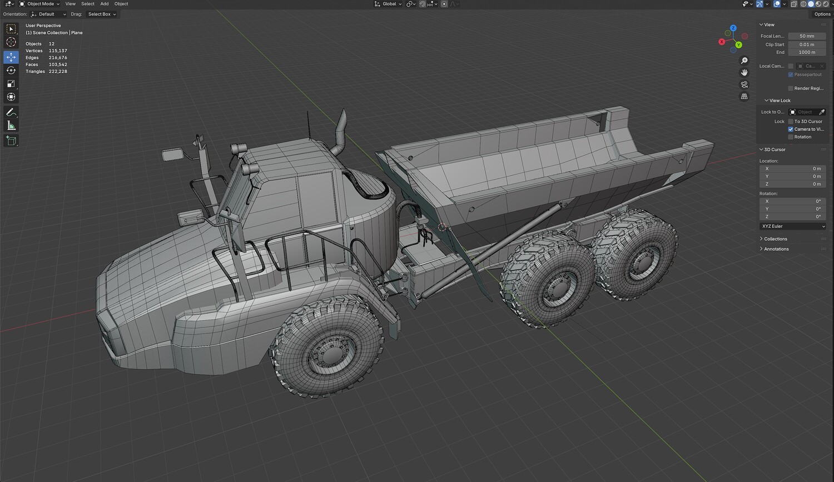
Task: Open the Object Mode dropdown
Action: (x=39, y=4)
